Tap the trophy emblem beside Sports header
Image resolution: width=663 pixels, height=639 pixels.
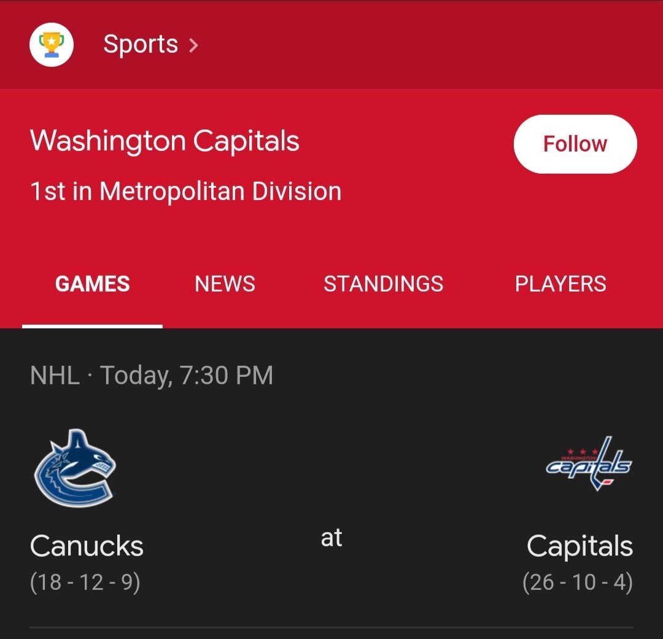(51, 44)
